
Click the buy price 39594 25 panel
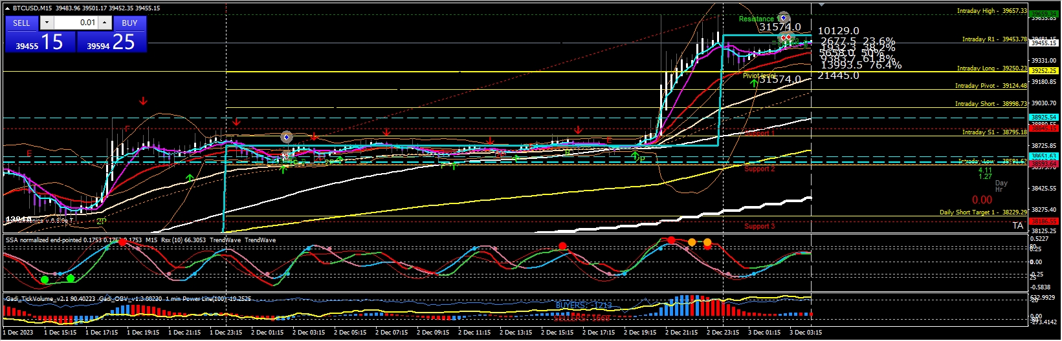pyautogui.click(x=111, y=42)
